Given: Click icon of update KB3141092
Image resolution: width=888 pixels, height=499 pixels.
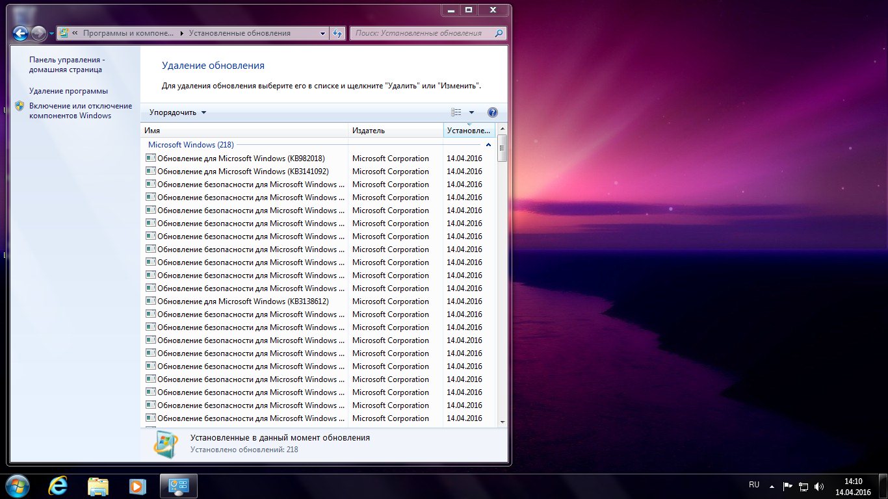Looking at the screenshot, I should coord(150,171).
